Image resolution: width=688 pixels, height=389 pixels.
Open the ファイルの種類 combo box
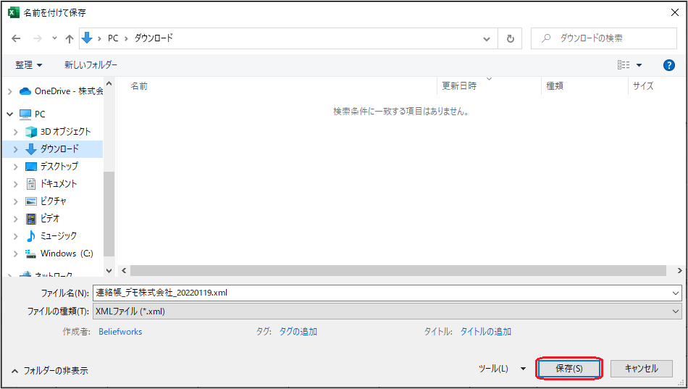pyautogui.click(x=387, y=311)
